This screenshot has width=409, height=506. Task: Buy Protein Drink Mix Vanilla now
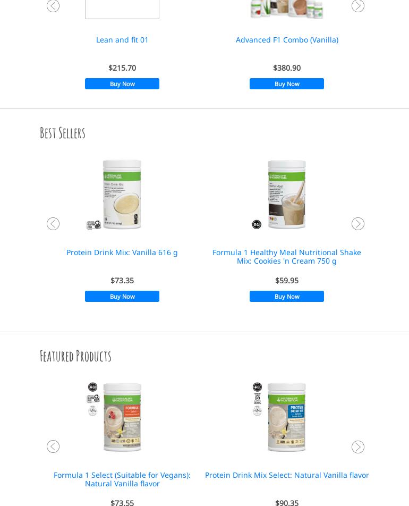[x=122, y=296]
